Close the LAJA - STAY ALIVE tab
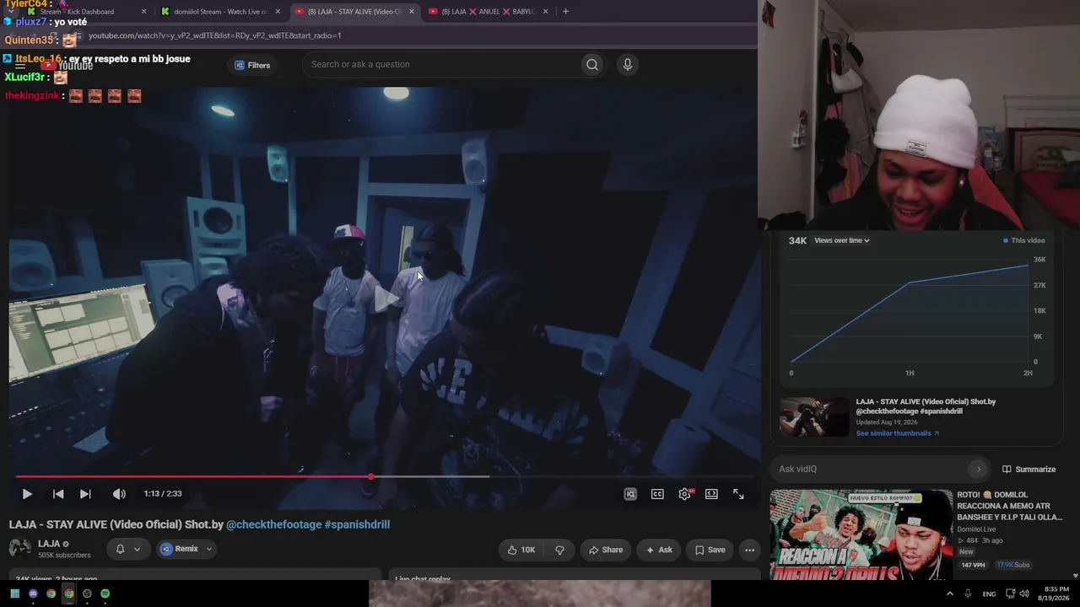Screen dimensions: 1080x607 pos(412,12)
